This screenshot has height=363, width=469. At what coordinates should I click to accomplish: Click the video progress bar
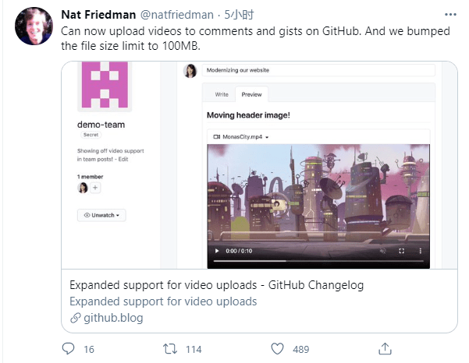tap(318, 261)
